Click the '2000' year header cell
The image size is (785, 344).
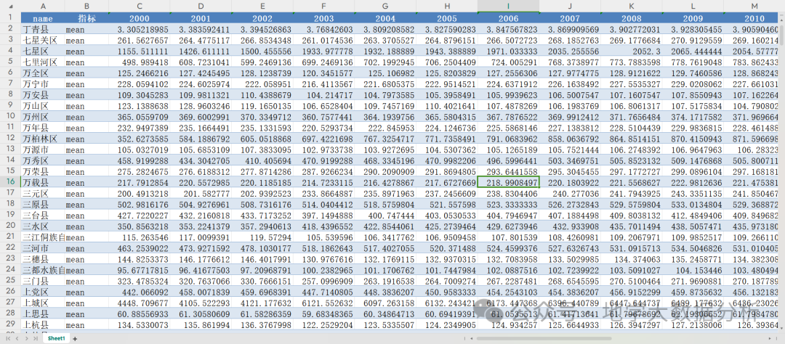pos(139,18)
